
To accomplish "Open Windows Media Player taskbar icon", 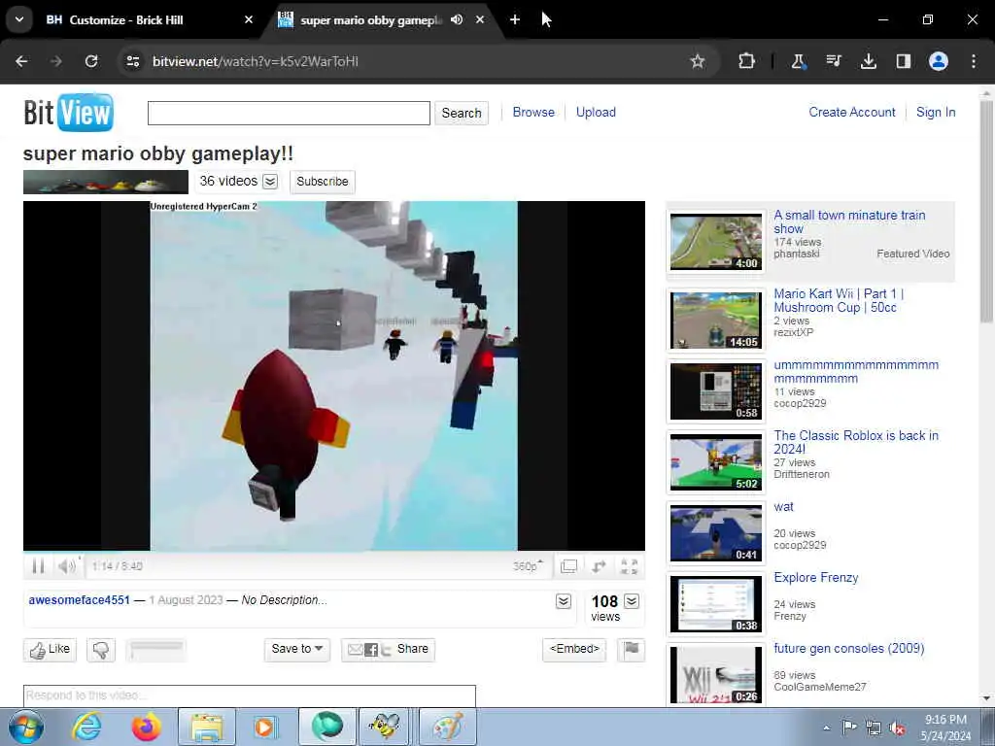I will 265,728.
